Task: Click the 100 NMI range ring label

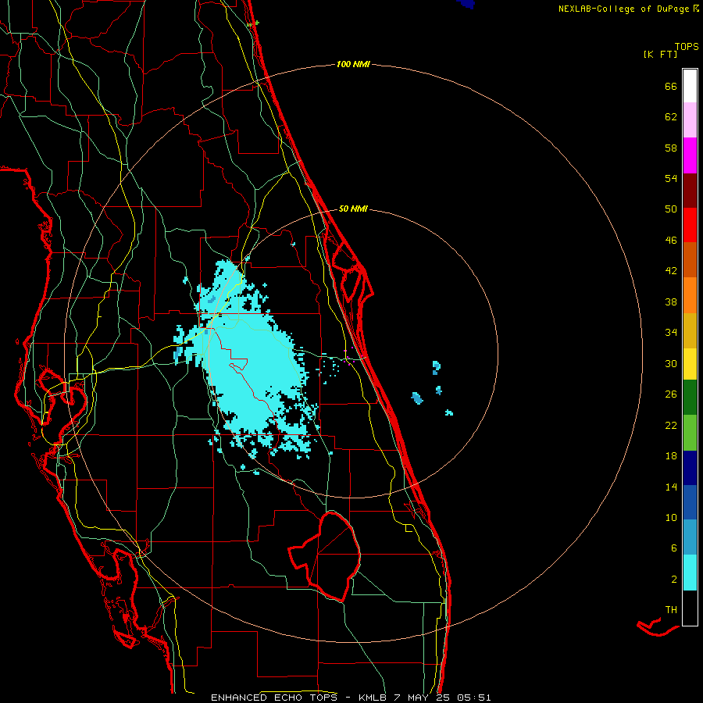Action: (x=353, y=65)
